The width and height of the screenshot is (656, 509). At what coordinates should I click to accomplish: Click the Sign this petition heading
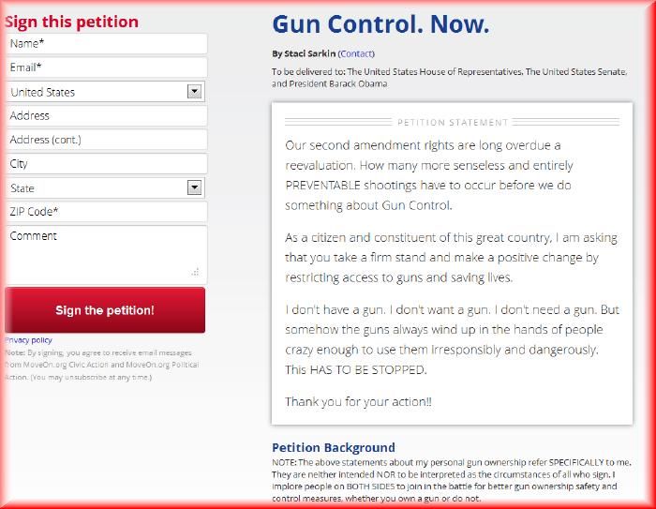tap(71, 22)
